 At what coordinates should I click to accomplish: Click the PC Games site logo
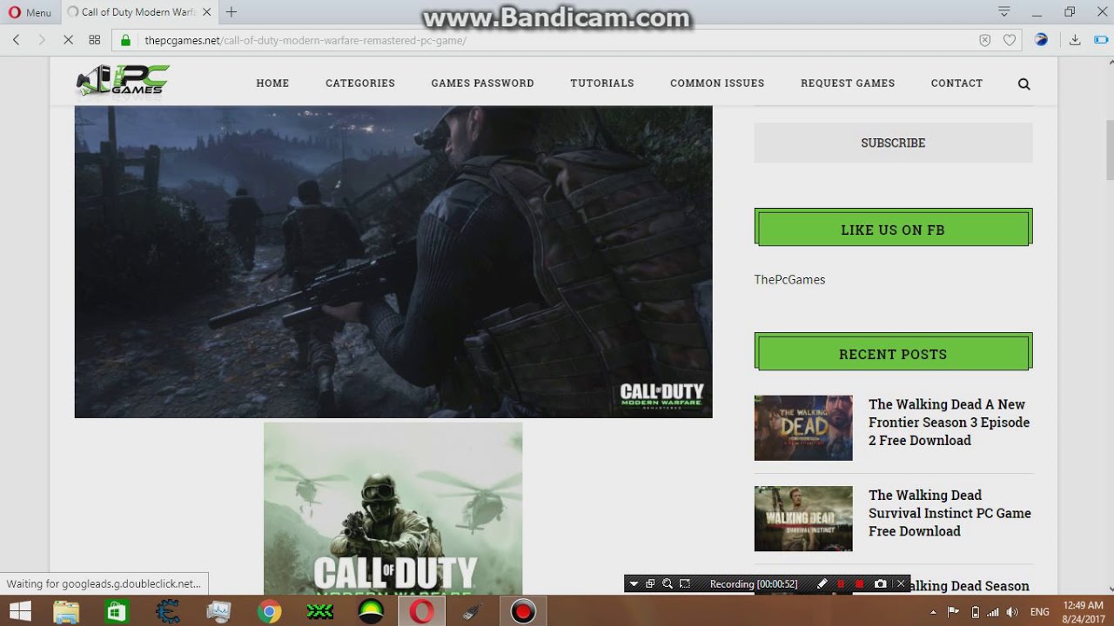pyautogui.click(x=122, y=82)
